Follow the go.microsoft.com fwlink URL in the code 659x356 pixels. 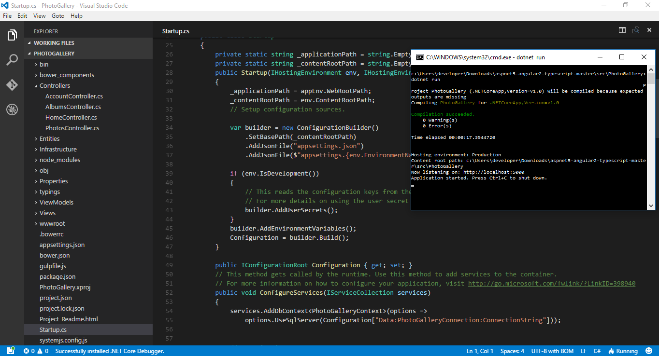[552, 284]
